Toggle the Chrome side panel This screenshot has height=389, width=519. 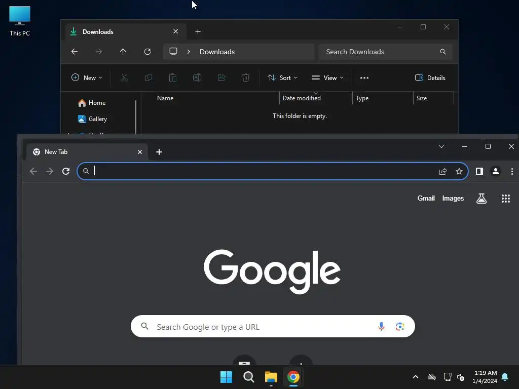tap(479, 171)
